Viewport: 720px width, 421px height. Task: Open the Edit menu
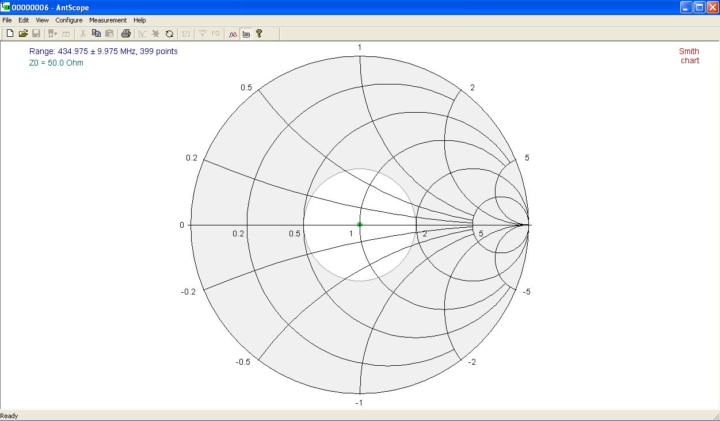pyautogui.click(x=24, y=20)
